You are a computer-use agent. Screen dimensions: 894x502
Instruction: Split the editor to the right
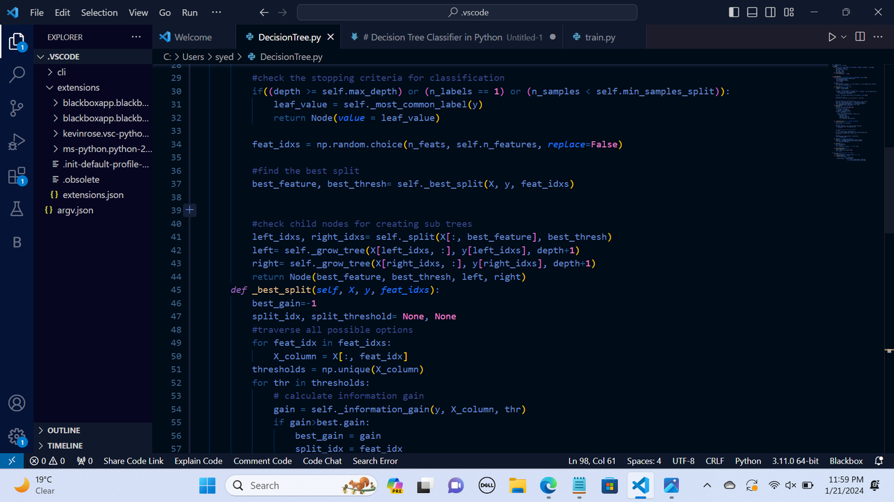(860, 37)
